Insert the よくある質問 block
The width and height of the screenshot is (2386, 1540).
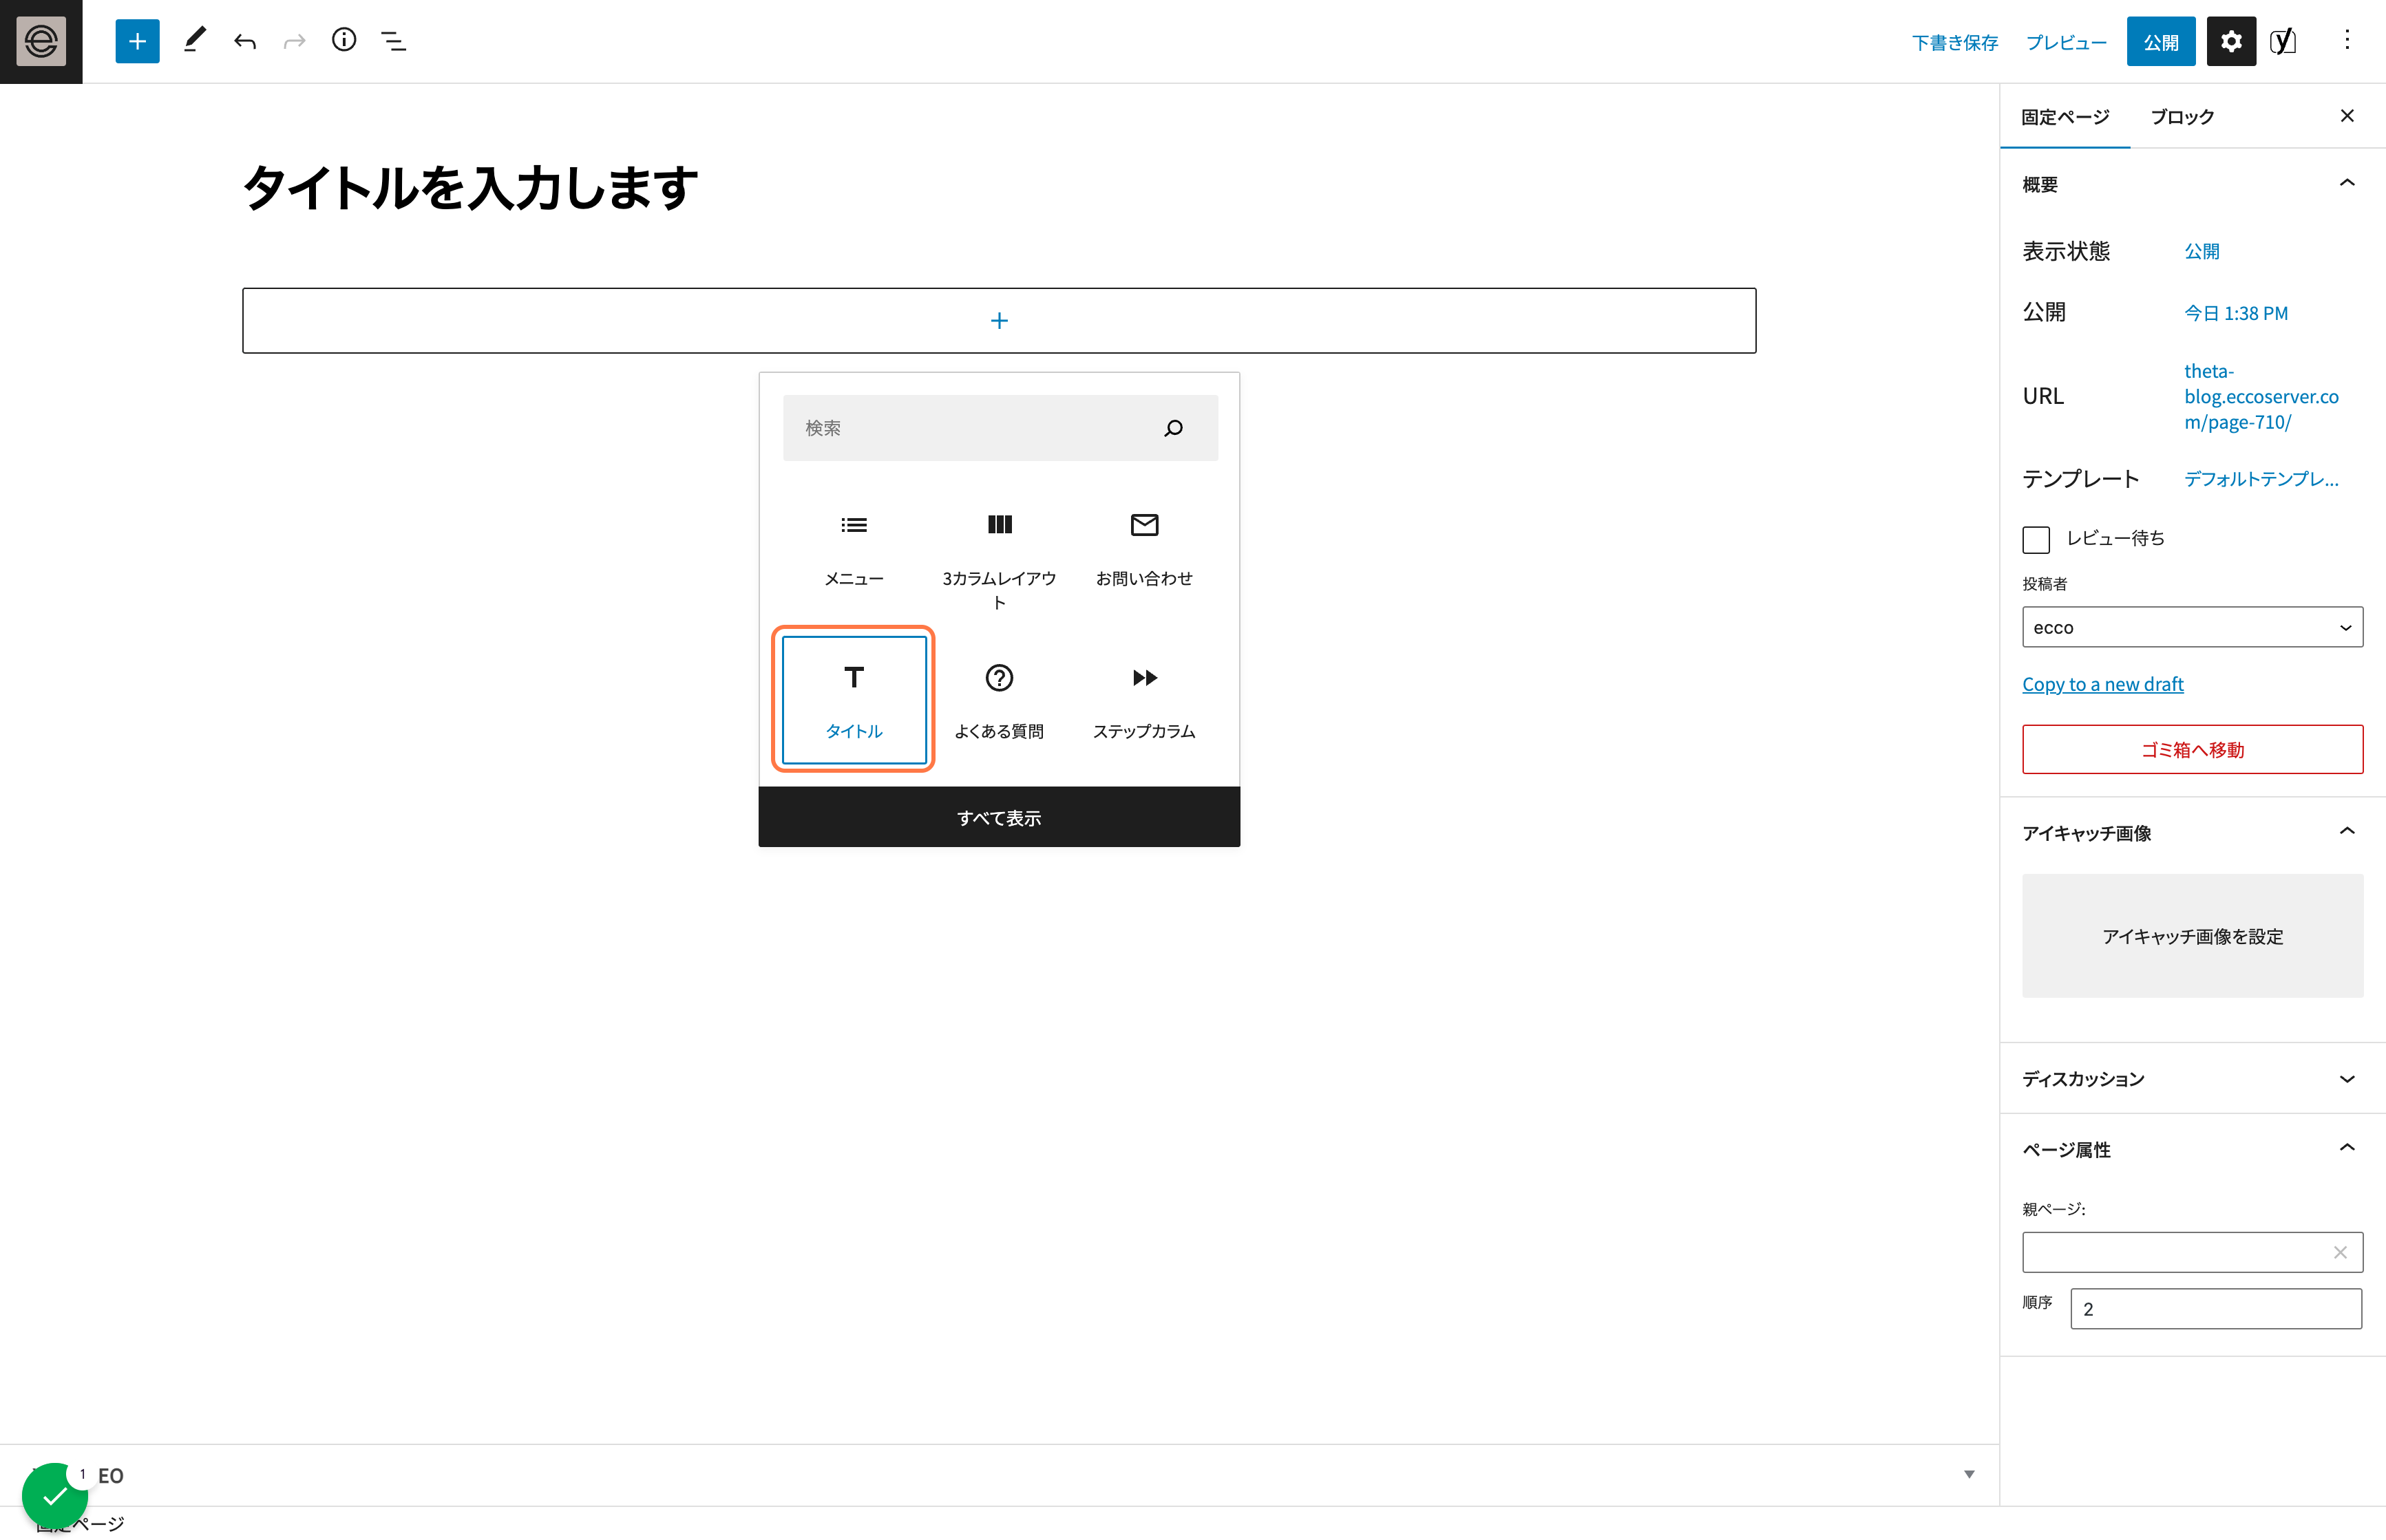coord(1000,700)
